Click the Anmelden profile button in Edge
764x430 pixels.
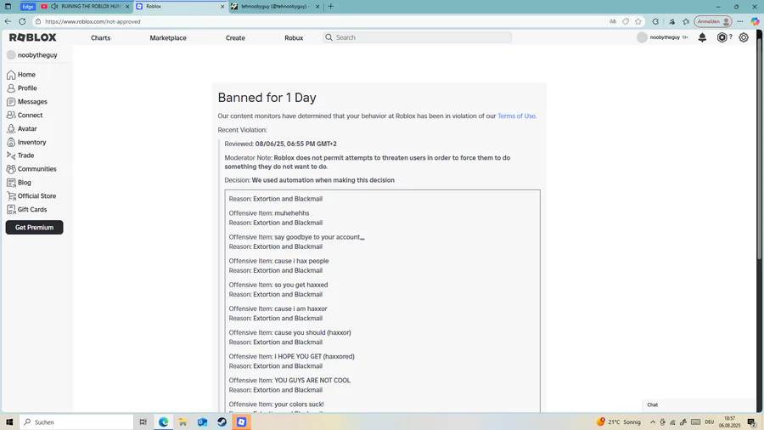pos(713,21)
